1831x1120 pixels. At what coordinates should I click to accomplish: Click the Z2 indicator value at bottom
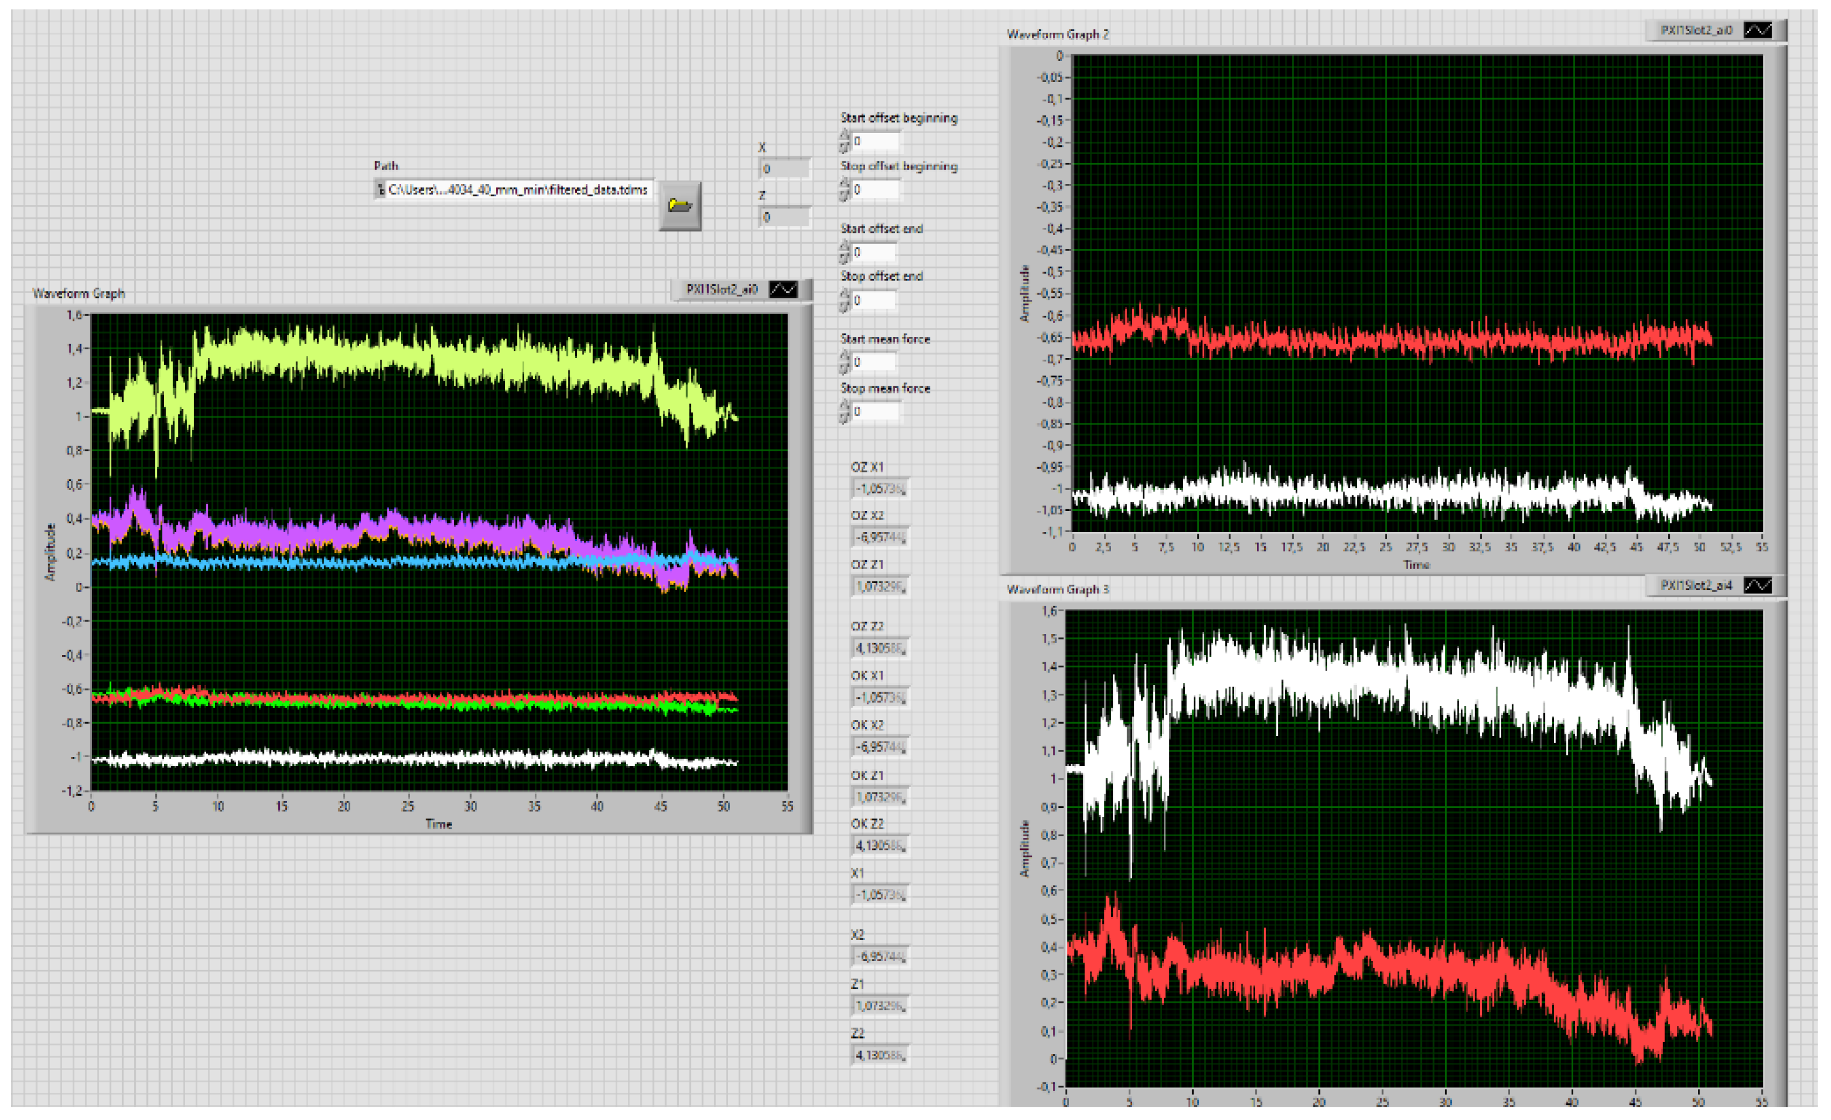click(880, 1055)
